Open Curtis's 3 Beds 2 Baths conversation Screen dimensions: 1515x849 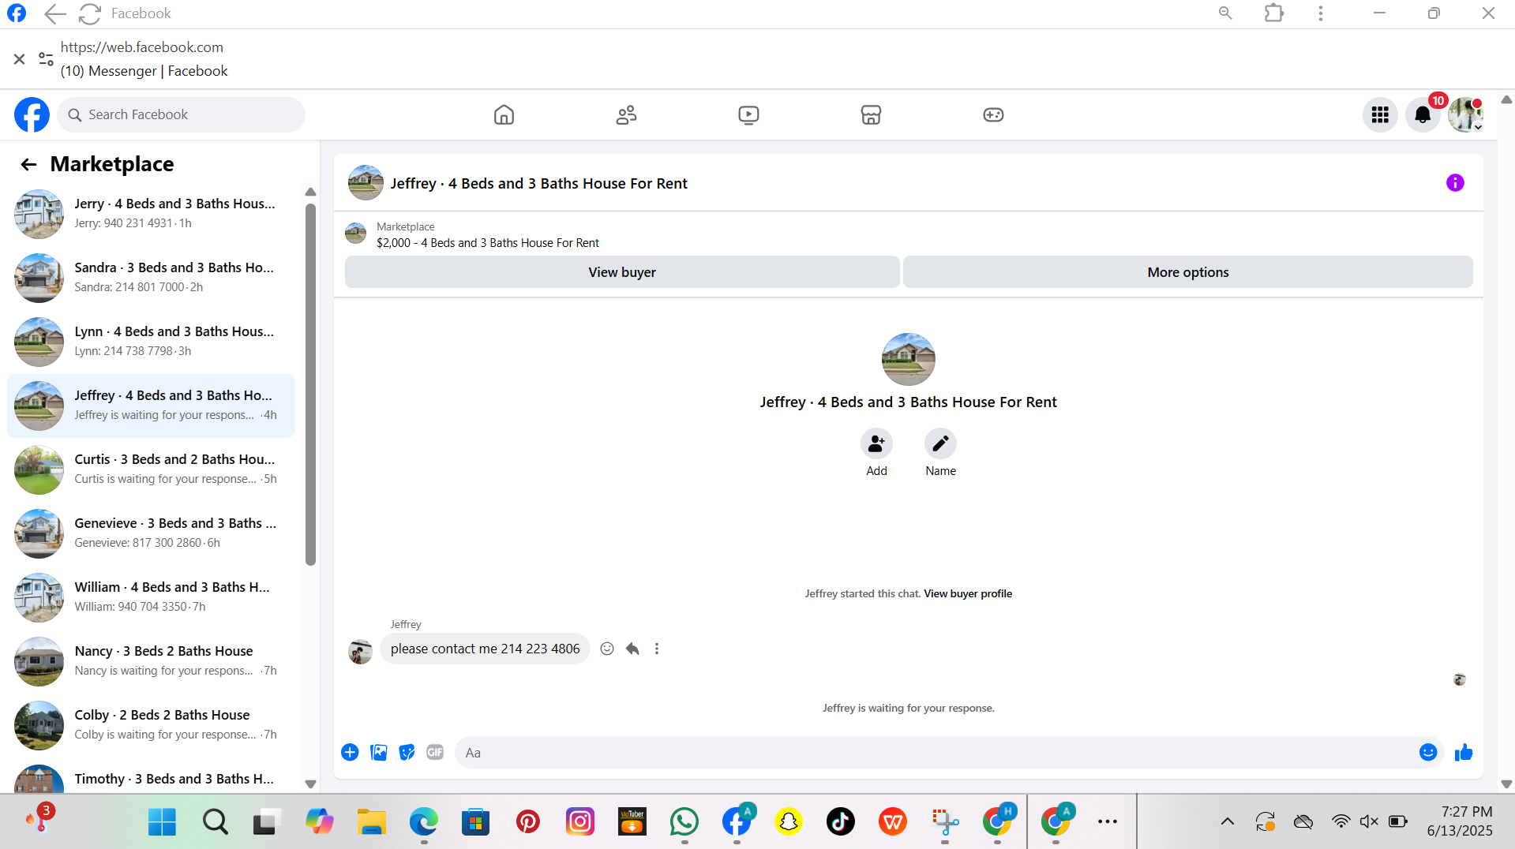point(151,469)
